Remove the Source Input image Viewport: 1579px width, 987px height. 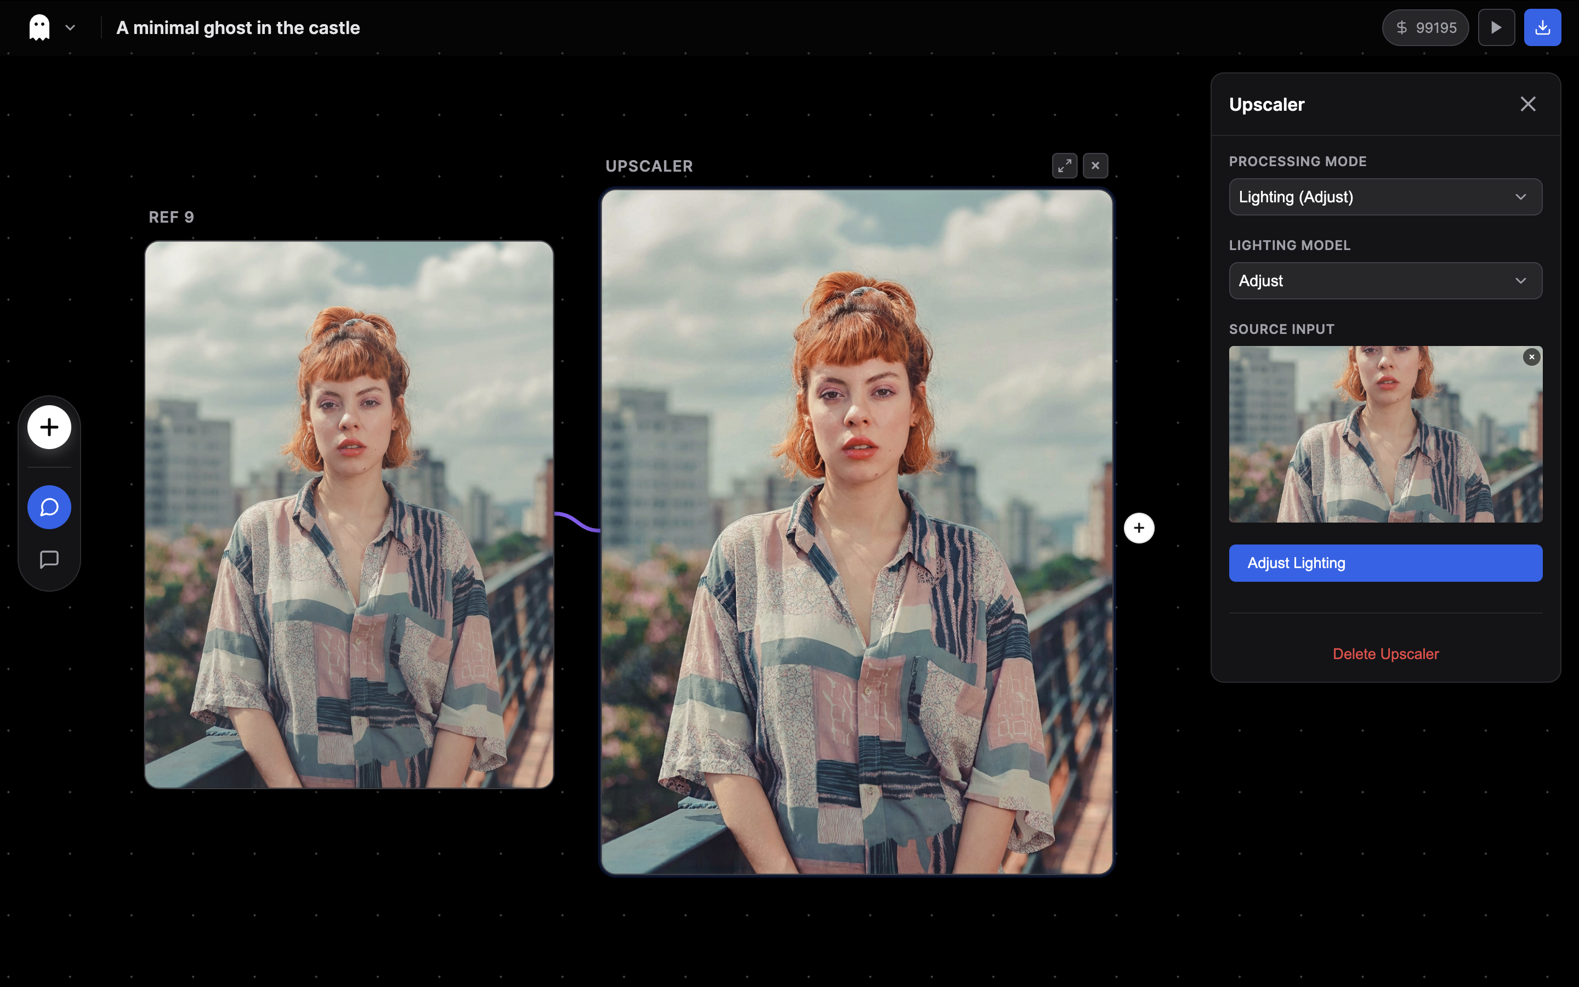point(1530,356)
